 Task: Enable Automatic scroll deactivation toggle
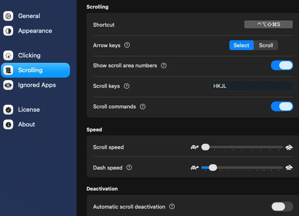[282, 207]
